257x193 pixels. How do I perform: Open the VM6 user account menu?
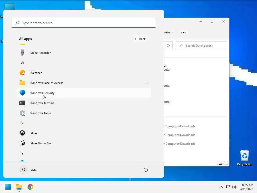(x=28, y=170)
